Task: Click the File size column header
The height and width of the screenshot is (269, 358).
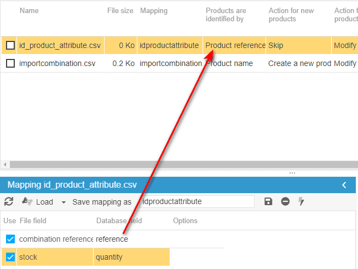Action: pos(120,11)
